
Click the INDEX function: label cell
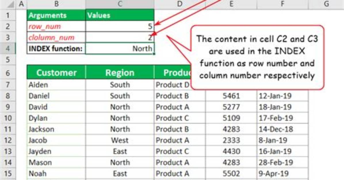pyautogui.click(x=56, y=48)
